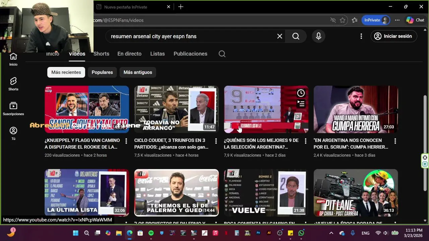Open ENG language indicator in tray

pyautogui.click(x=365, y=233)
